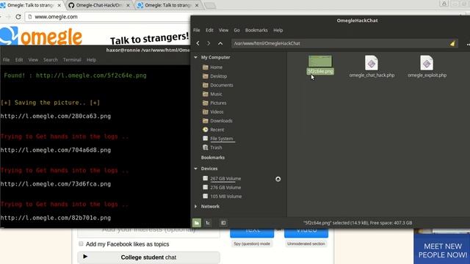Image resolution: width=470 pixels, height=264 pixels.
Task: Click the Spy (question) mode button
Action: [252, 244]
